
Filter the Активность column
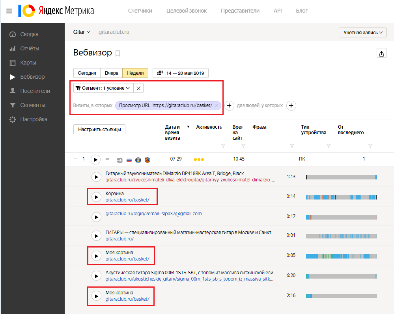[x=223, y=146]
